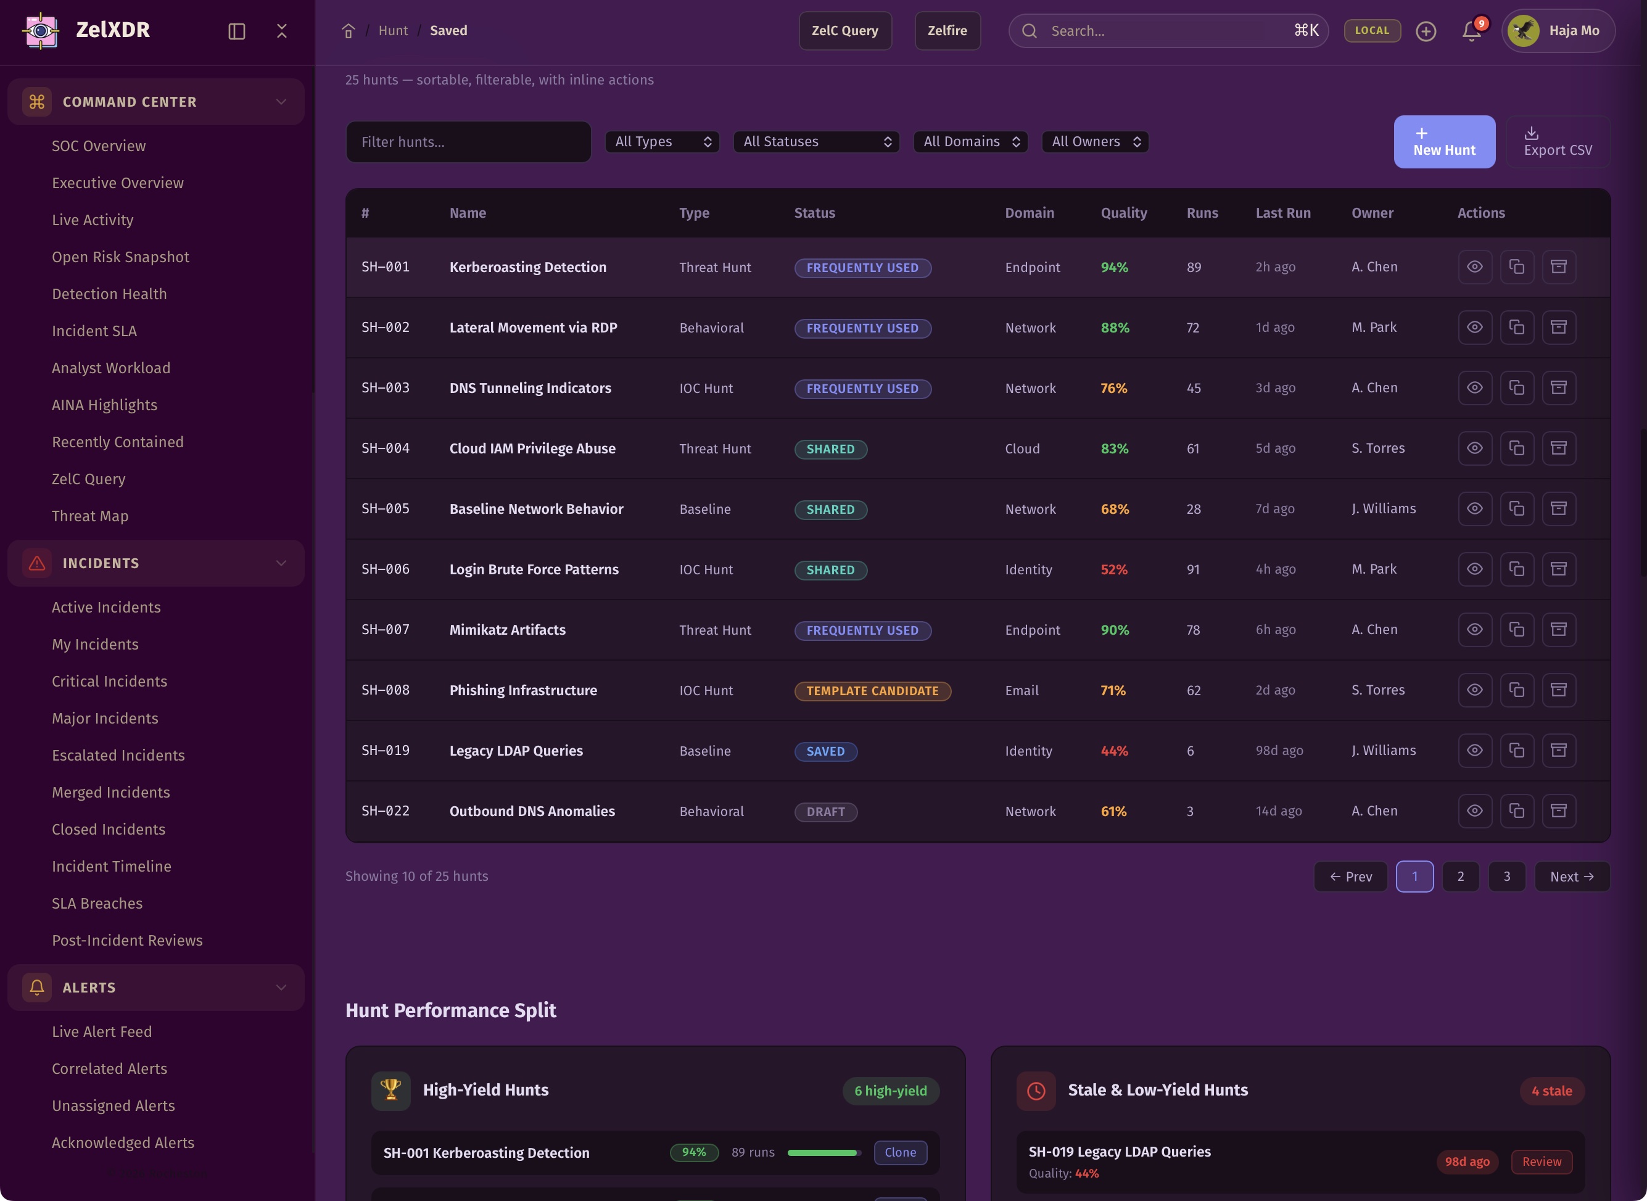1647x1201 pixels.
Task: Collapse the Incidents sidebar section
Action: coord(281,563)
